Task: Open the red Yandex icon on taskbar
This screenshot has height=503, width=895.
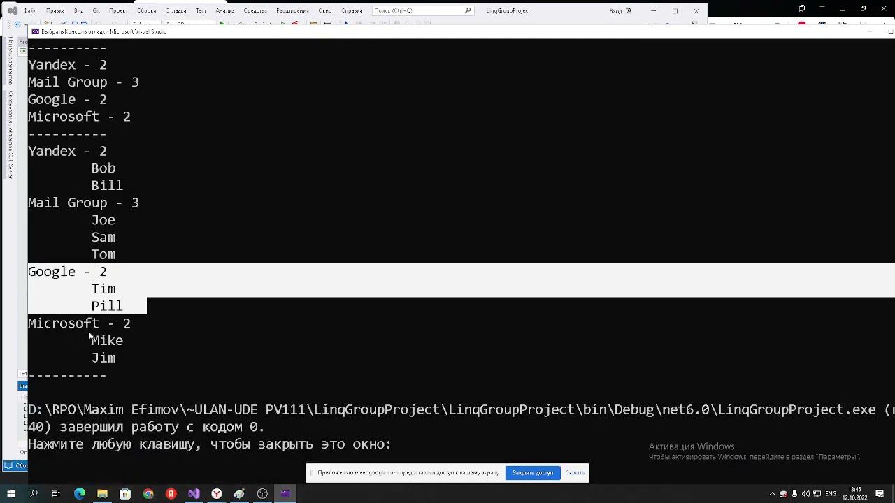Action: click(171, 494)
